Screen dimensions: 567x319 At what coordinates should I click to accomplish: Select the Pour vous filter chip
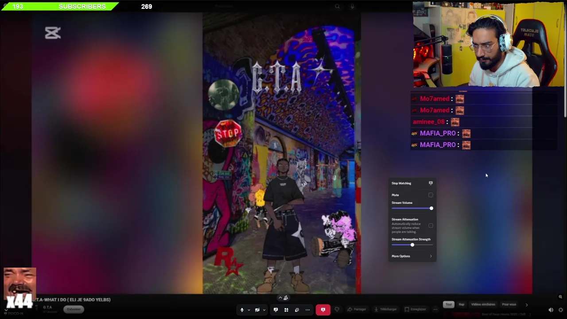pyautogui.click(x=509, y=304)
